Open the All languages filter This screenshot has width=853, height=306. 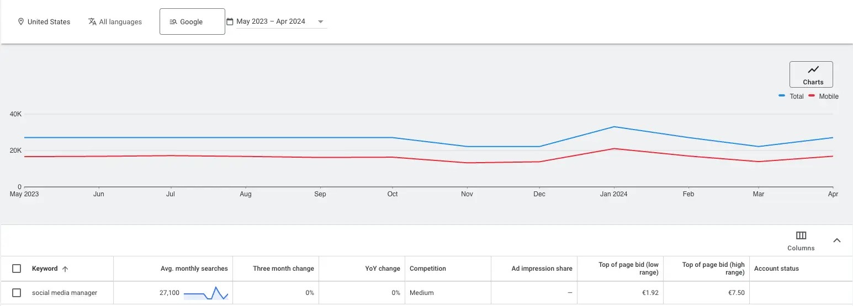click(115, 22)
